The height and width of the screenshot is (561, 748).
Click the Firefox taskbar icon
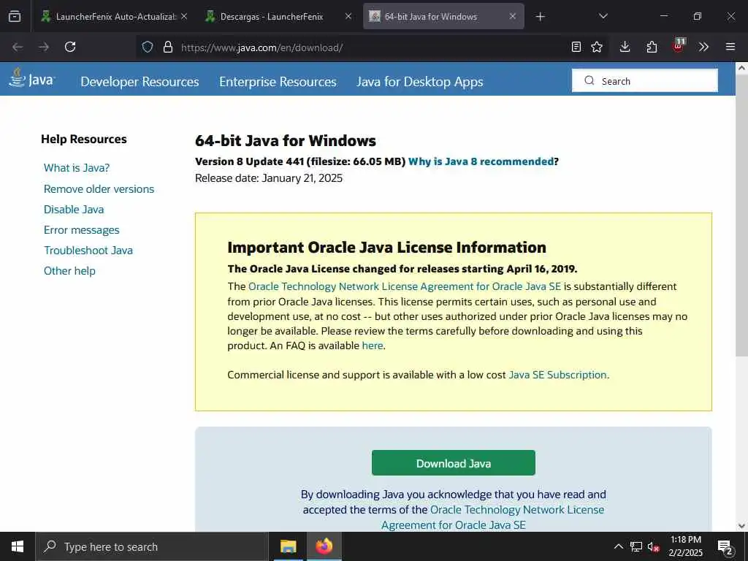[x=324, y=546]
